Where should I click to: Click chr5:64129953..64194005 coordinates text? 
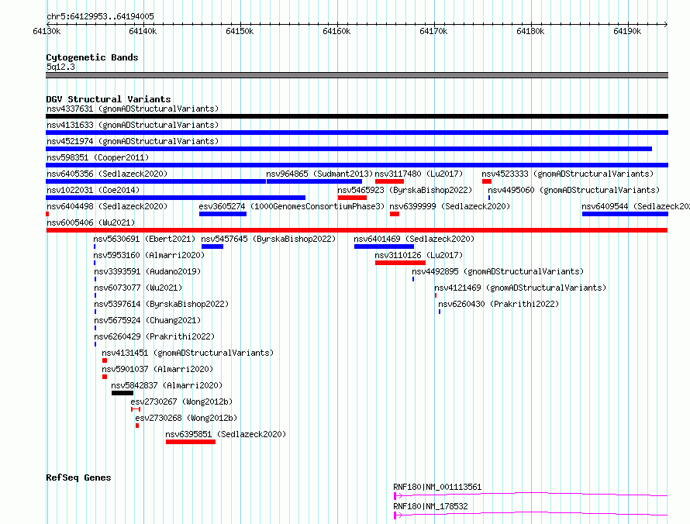tap(100, 16)
